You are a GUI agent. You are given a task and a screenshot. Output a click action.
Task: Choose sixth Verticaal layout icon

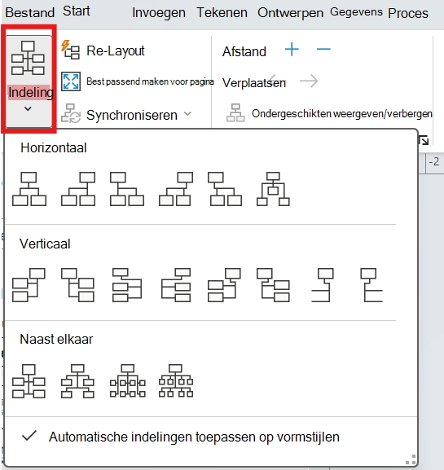click(x=274, y=285)
